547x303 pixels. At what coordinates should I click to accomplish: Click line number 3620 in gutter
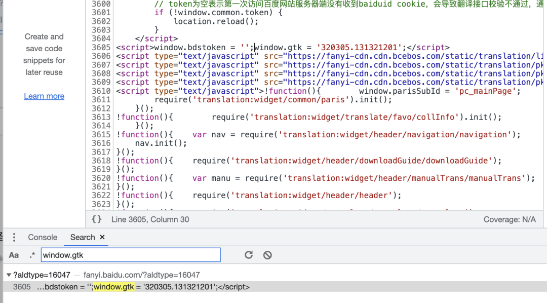point(101,178)
